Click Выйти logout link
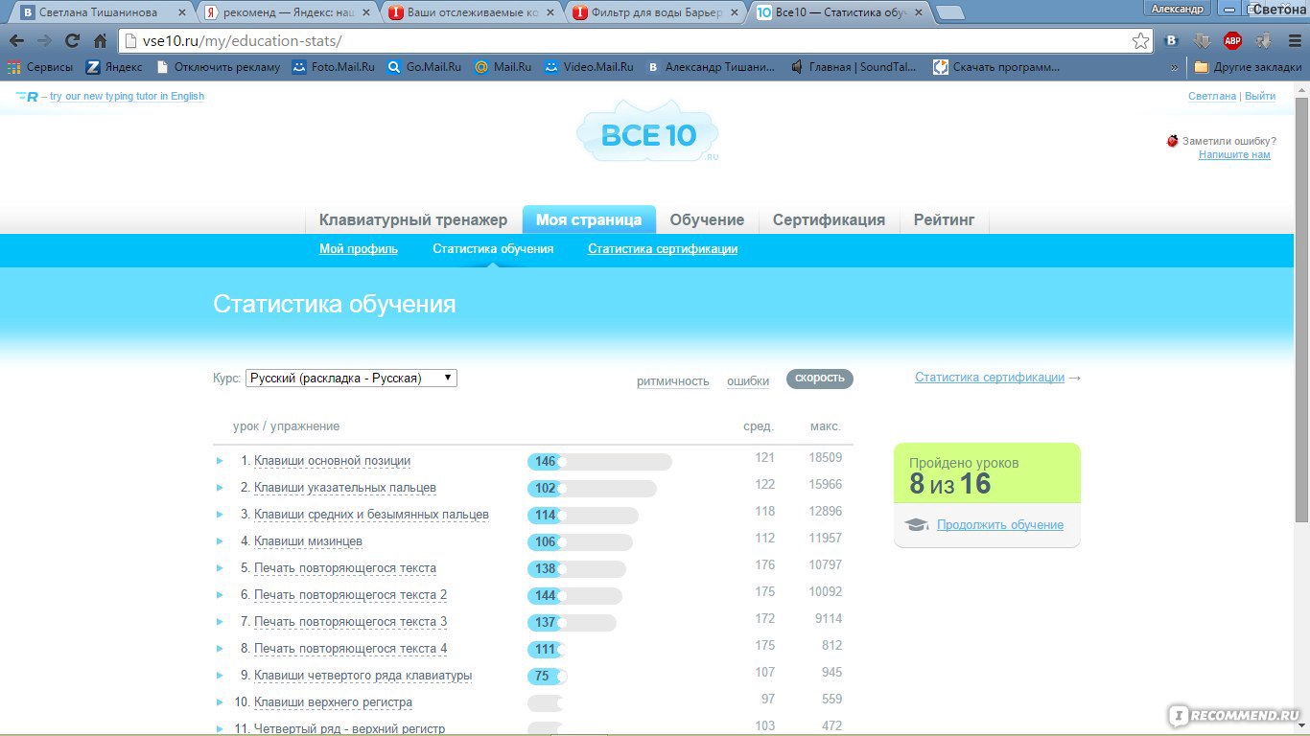1310x736 pixels. point(1260,96)
